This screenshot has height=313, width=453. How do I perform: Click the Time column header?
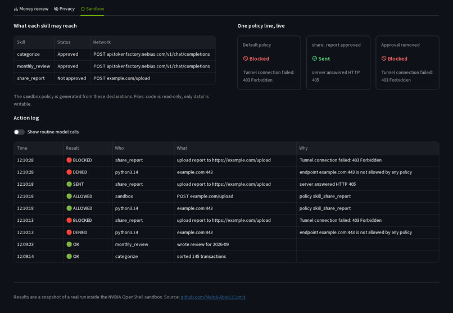click(x=38, y=148)
